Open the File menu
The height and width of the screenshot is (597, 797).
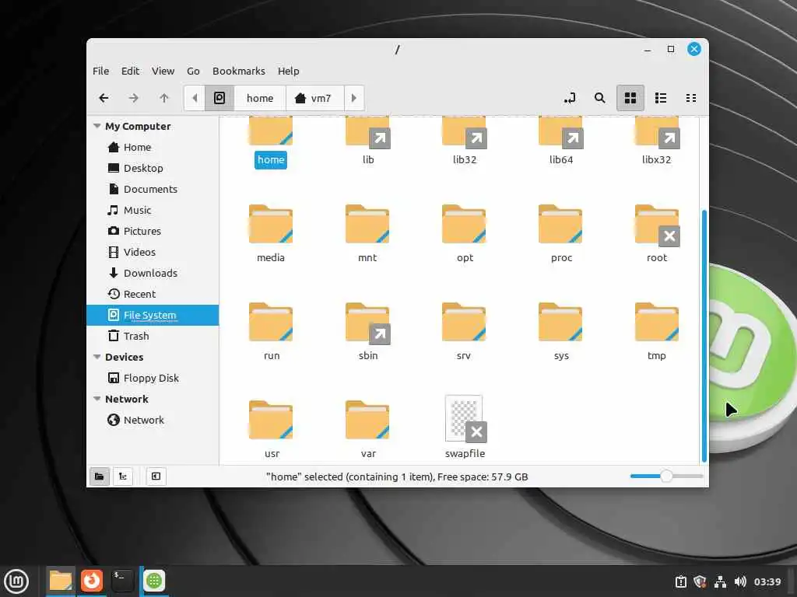100,71
